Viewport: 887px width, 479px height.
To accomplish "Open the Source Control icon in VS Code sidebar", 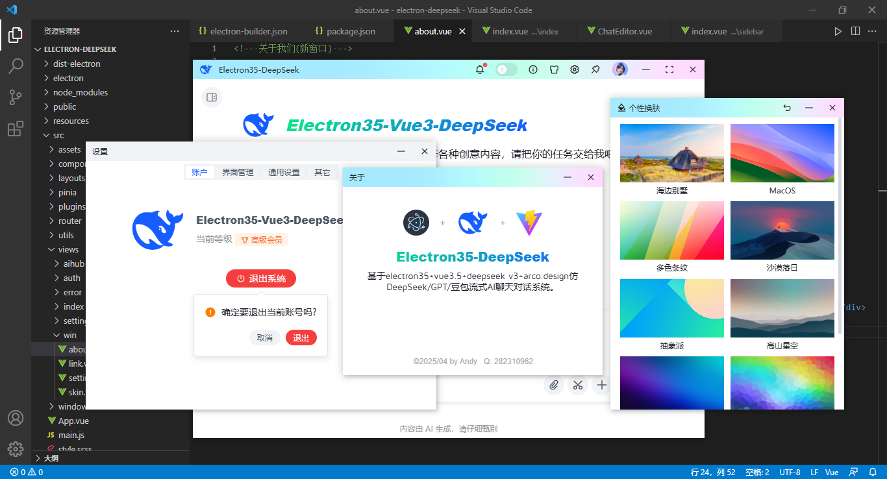I will pyautogui.click(x=16, y=97).
